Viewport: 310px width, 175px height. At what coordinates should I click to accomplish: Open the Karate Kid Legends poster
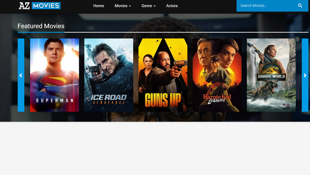click(x=217, y=75)
